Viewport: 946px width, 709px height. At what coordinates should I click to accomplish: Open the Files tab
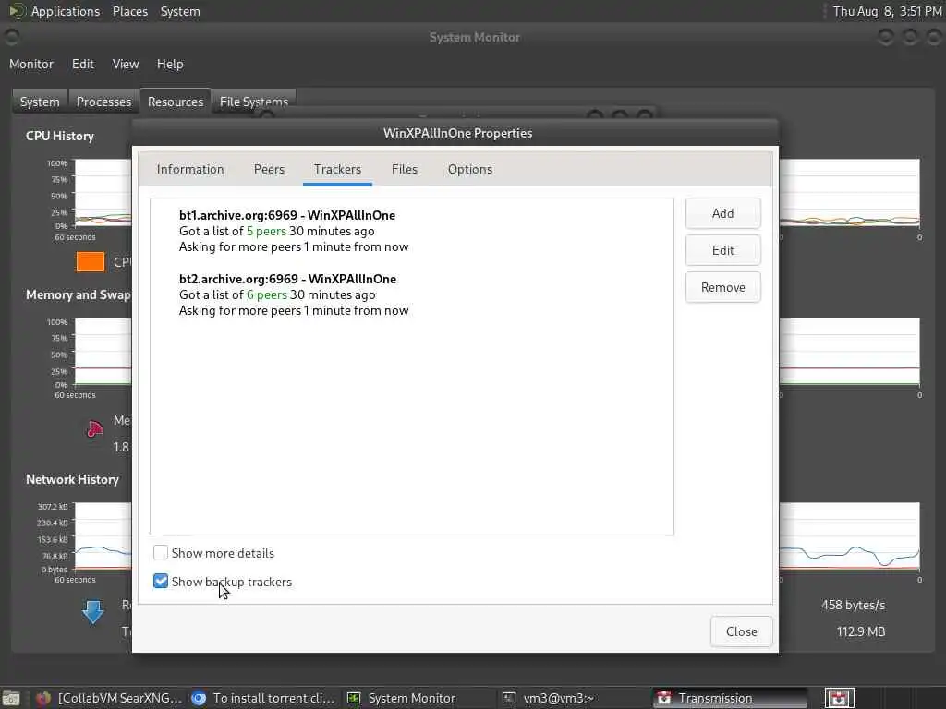pyautogui.click(x=405, y=170)
